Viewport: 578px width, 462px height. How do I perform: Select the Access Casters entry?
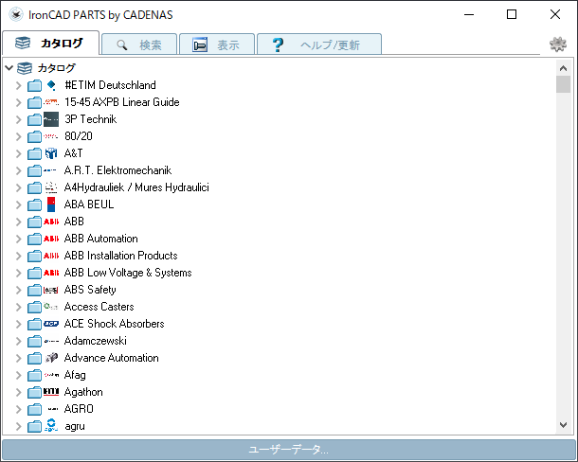point(99,307)
